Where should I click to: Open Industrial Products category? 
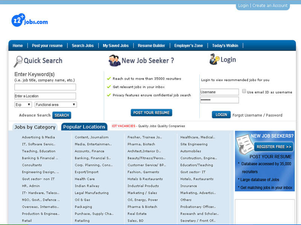click(143, 186)
